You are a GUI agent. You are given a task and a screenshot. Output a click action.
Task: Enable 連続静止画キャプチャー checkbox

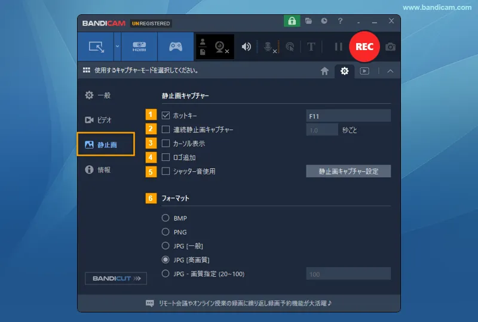pyautogui.click(x=166, y=129)
